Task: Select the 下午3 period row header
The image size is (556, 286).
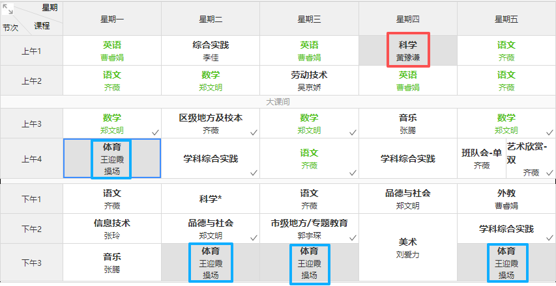Action: pos(31,263)
